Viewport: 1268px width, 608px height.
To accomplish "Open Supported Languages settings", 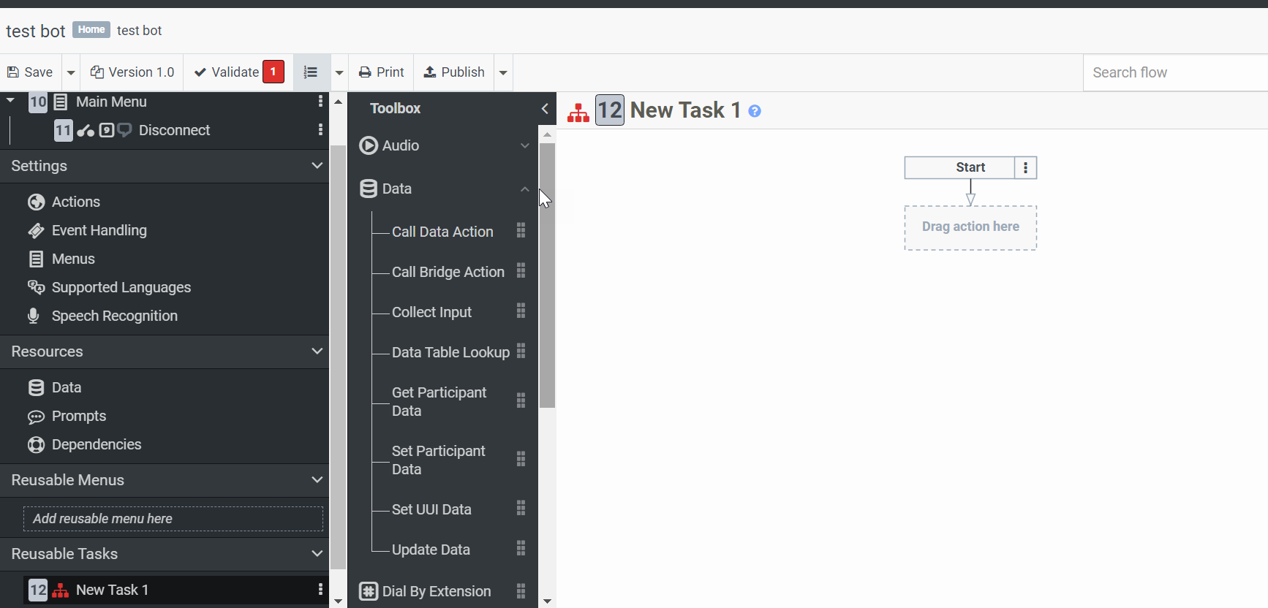I will [x=121, y=287].
